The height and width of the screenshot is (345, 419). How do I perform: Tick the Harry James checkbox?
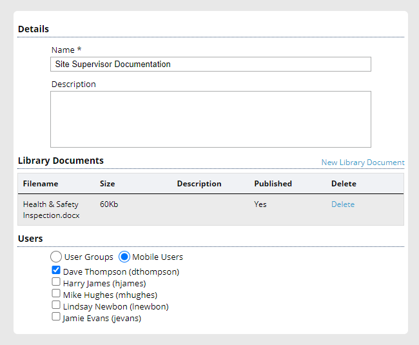pos(56,282)
